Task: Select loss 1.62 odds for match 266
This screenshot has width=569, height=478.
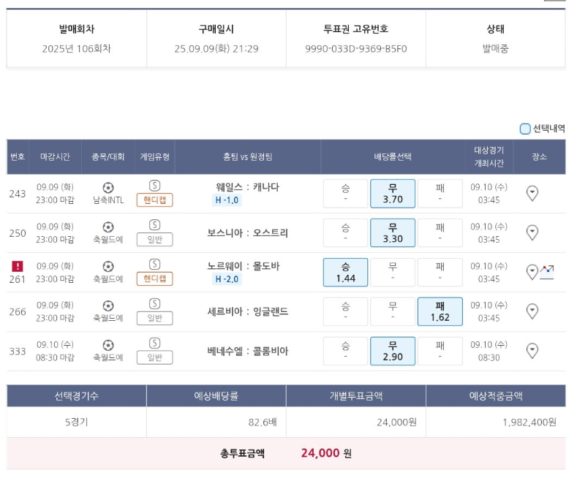Action: (x=440, y=311)
